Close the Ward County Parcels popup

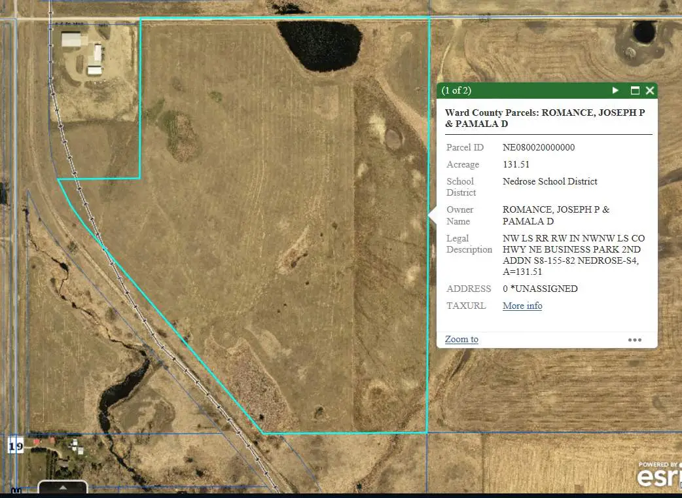650,90
